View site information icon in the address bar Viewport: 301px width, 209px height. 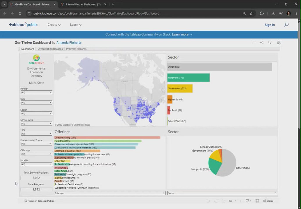click(x=29, y=13)
